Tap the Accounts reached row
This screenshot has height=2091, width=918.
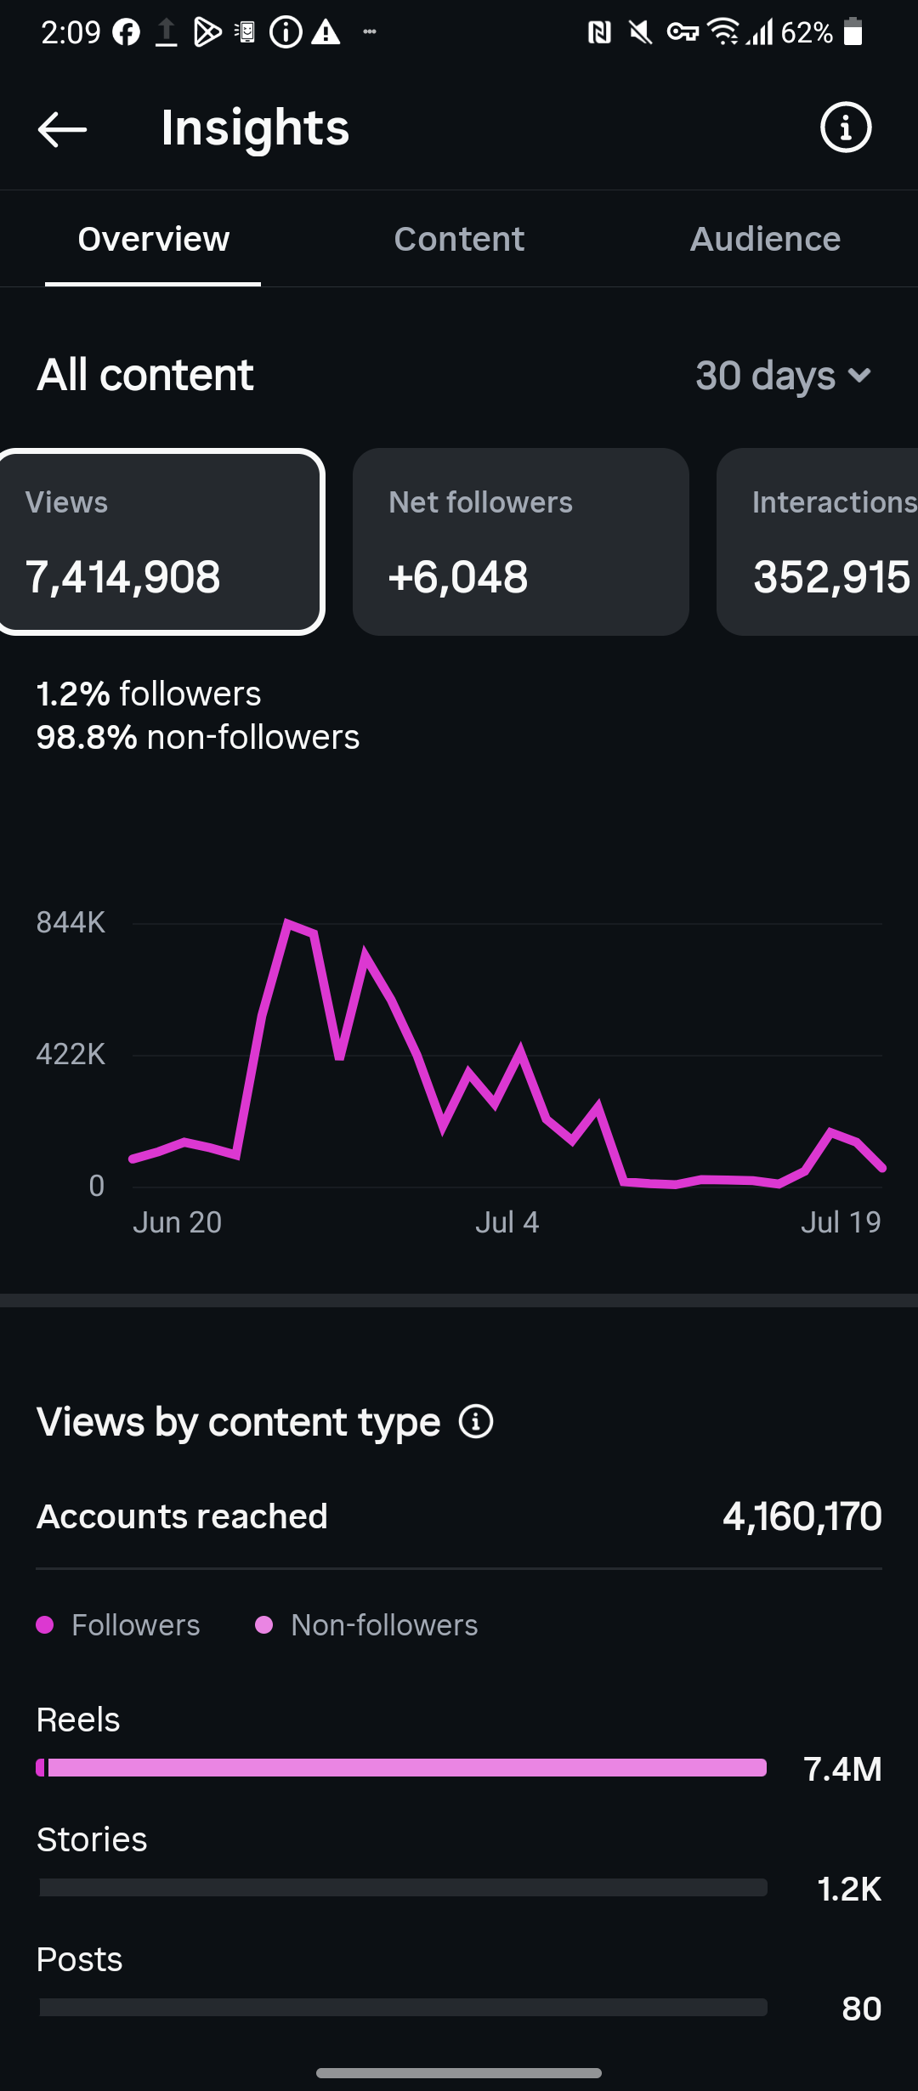(x=459, y=1516)
